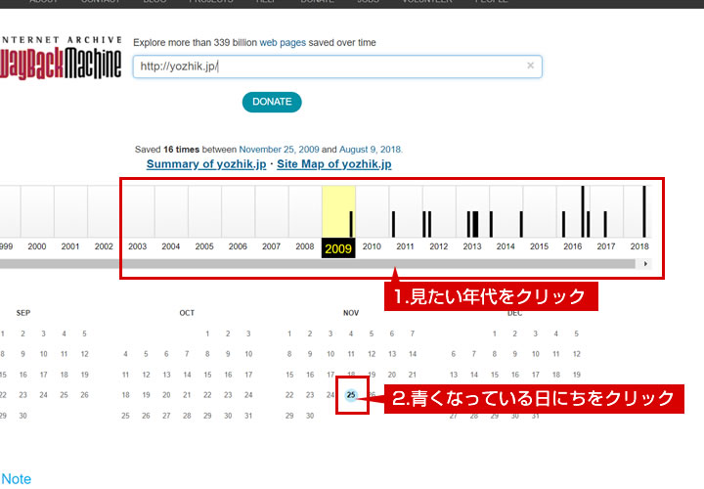Click year 2006 in the timeline
704x489 pixels.
pos(238,246)
